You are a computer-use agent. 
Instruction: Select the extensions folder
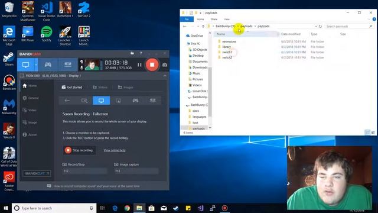[x=229, y=41]
